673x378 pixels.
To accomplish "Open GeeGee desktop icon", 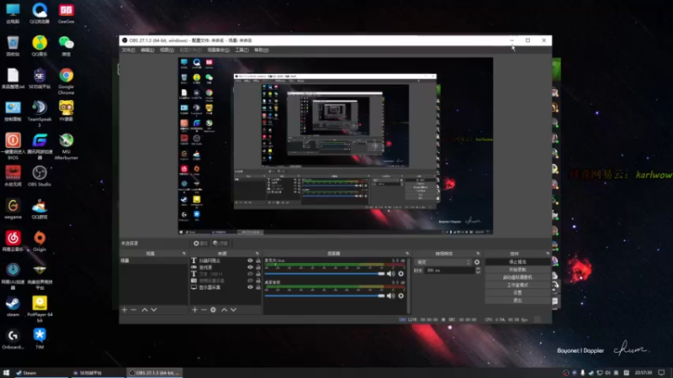I will point(66,13).
